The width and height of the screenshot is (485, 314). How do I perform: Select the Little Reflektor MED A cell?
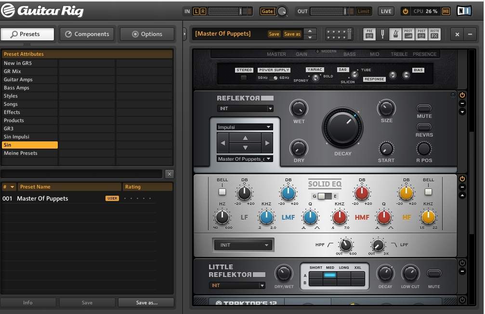pos(330,275)
